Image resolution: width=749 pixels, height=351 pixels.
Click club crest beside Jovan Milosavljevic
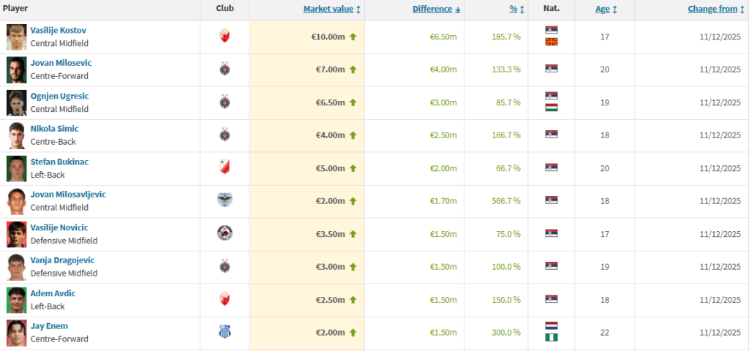225,200
